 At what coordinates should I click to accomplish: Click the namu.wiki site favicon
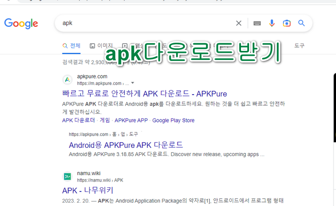click(x=68, y=177)
